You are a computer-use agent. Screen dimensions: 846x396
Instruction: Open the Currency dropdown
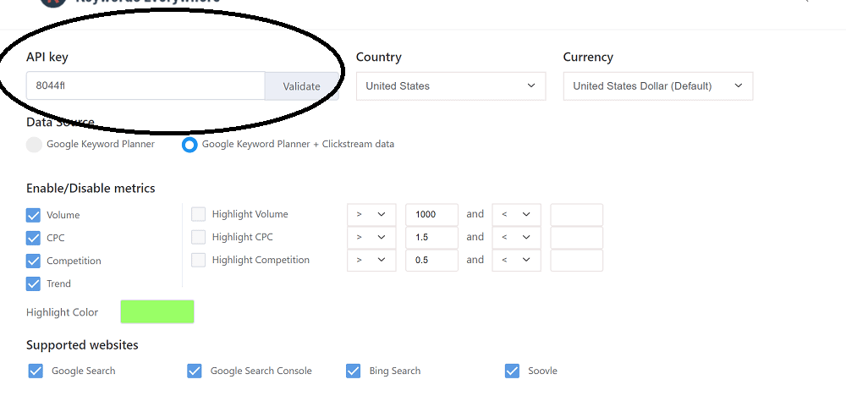(657, 86)
